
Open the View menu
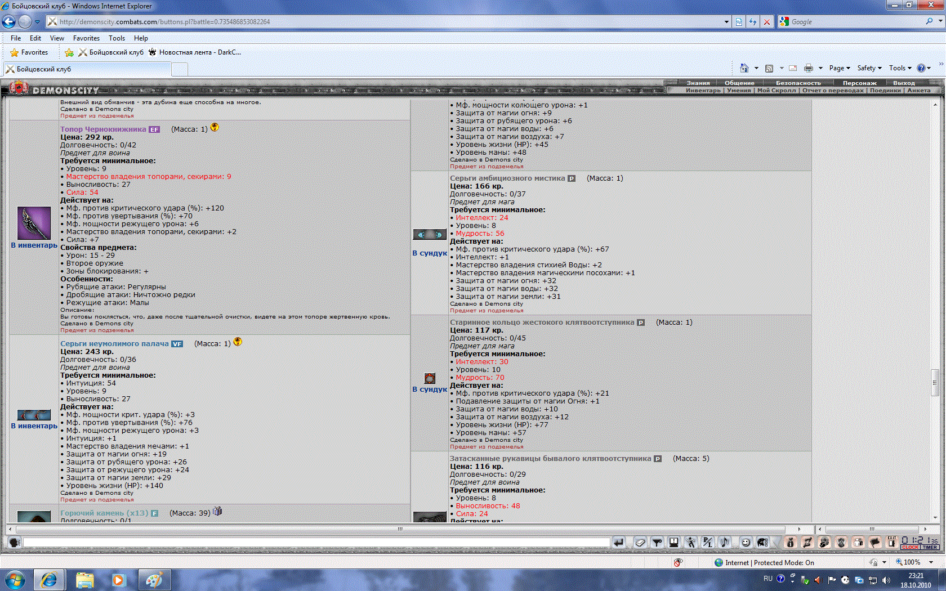click(x=57, y=38)
